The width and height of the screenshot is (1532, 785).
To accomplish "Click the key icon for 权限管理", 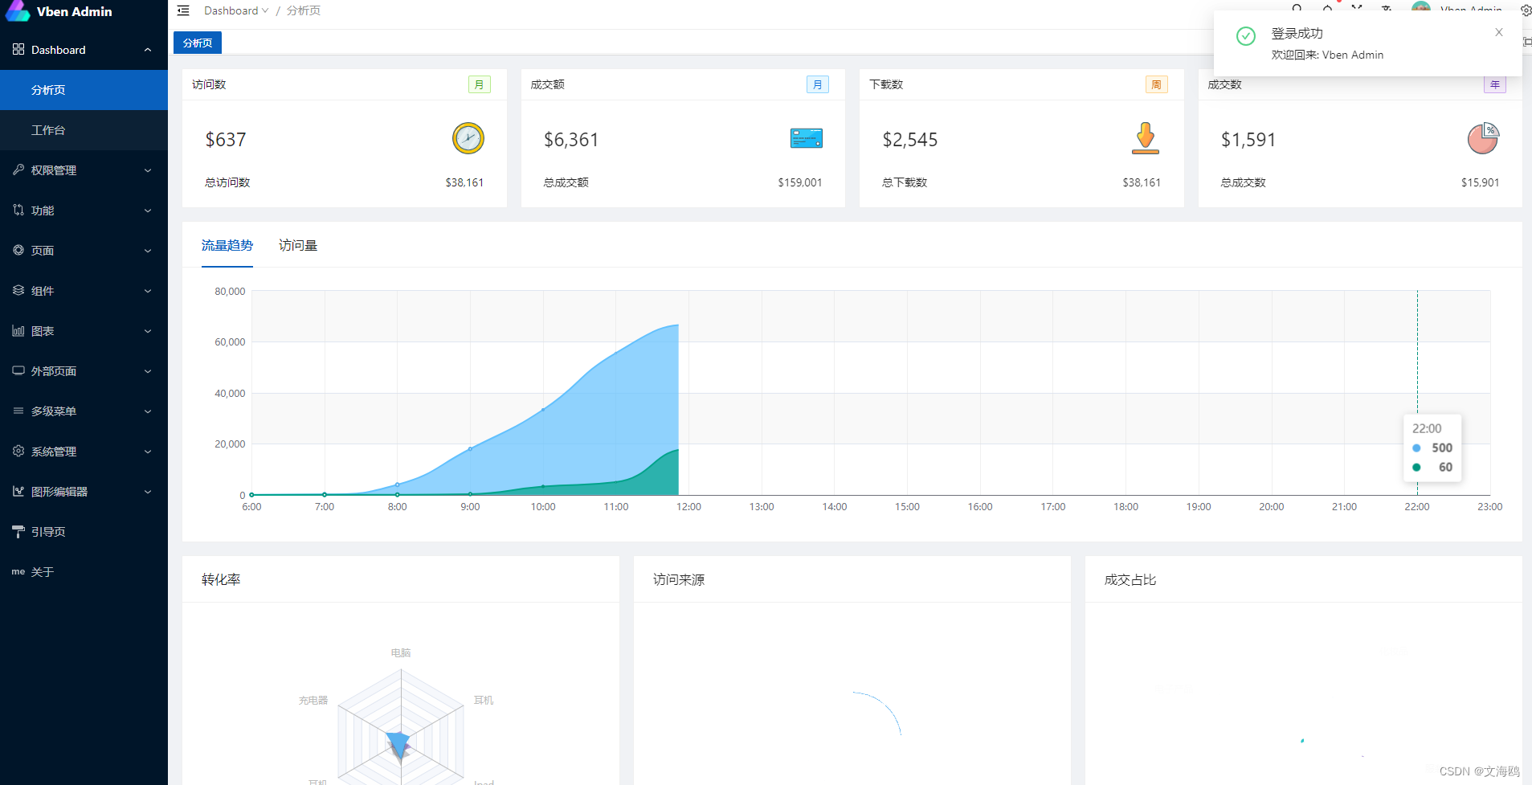I will point(18,170).
